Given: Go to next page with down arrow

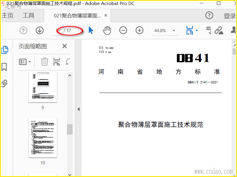Looking at the screenshot, I should 40,30.
